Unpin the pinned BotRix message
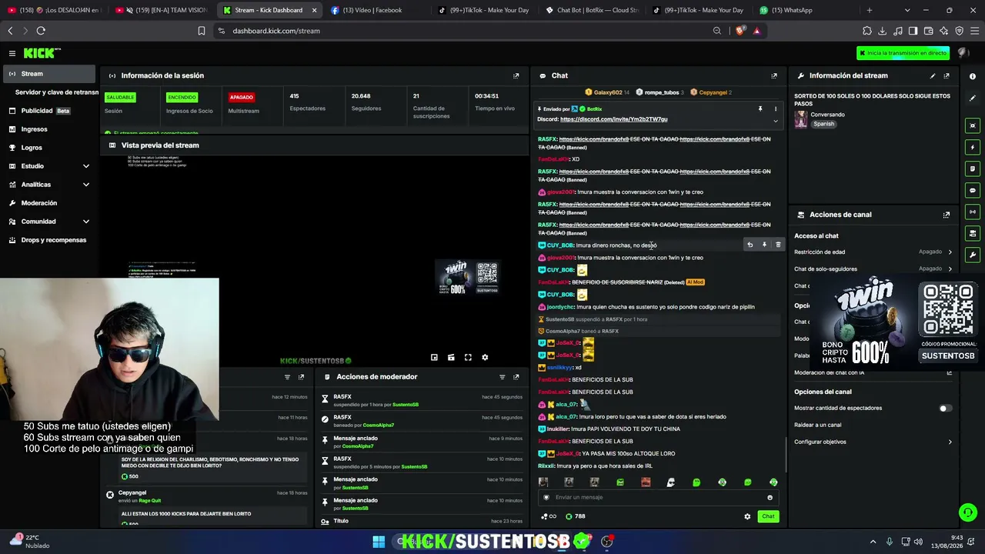 [x=760, y=108]
